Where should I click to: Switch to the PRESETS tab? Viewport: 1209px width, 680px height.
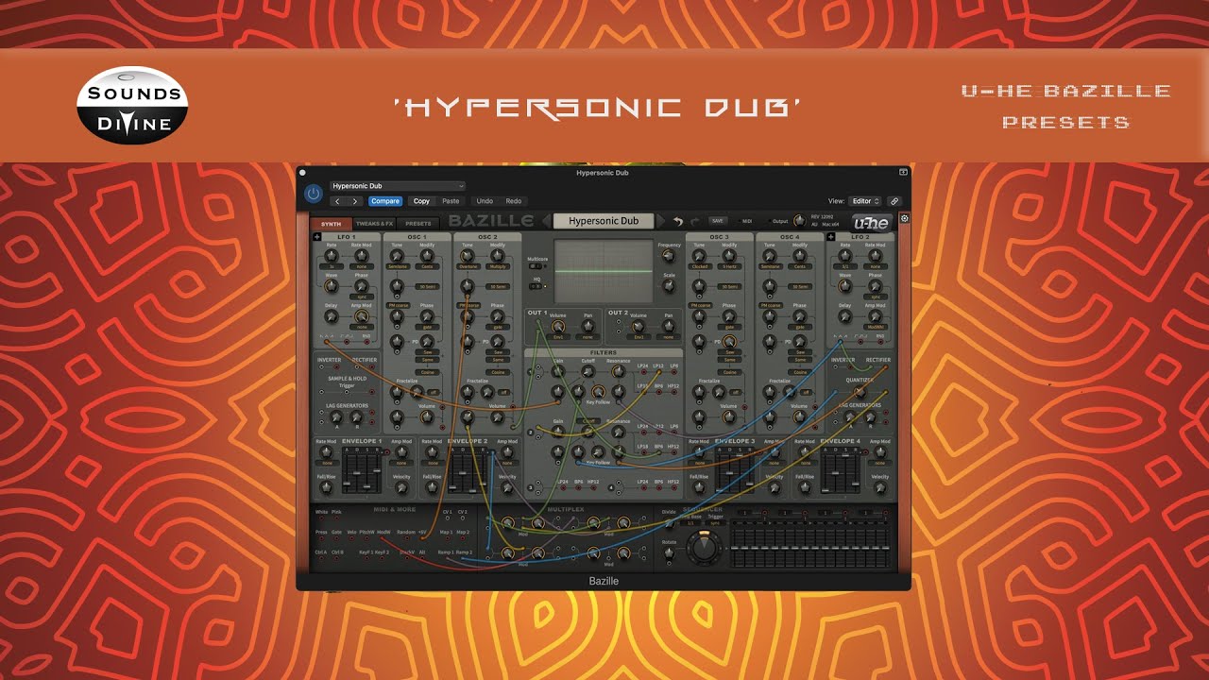coord(418,224)
